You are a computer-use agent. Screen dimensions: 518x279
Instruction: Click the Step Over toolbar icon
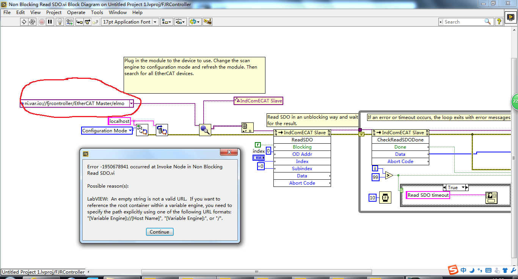(88, 22)
